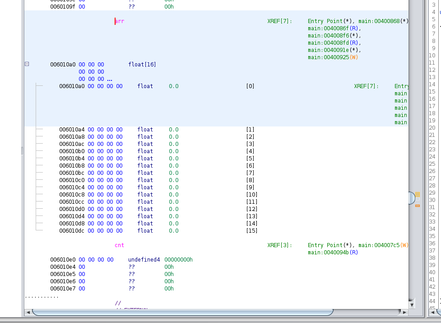Select address 006010b0 row
Image resolution: width=441 pixels, height=323 pixels.
pyautogui.click(x=72, y=151)
